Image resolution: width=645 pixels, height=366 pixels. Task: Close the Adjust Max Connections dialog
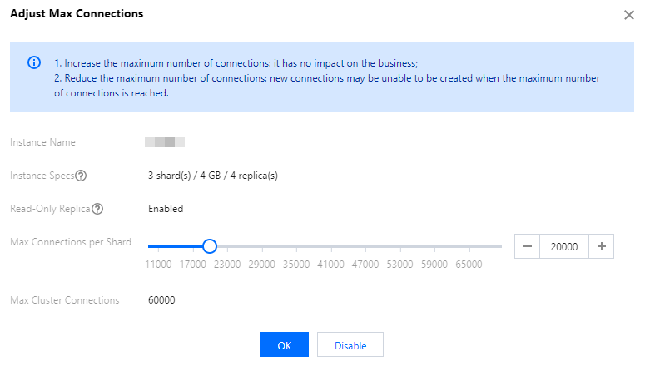click(629, 15)
